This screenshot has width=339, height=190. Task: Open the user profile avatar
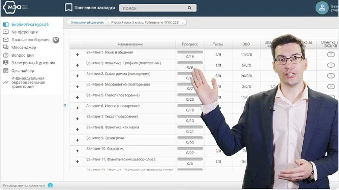pyautogui.click(x=322, y=8)
